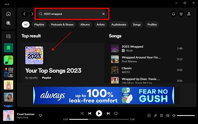Skip to previous track
198x124 pixels.
(90, 113)
